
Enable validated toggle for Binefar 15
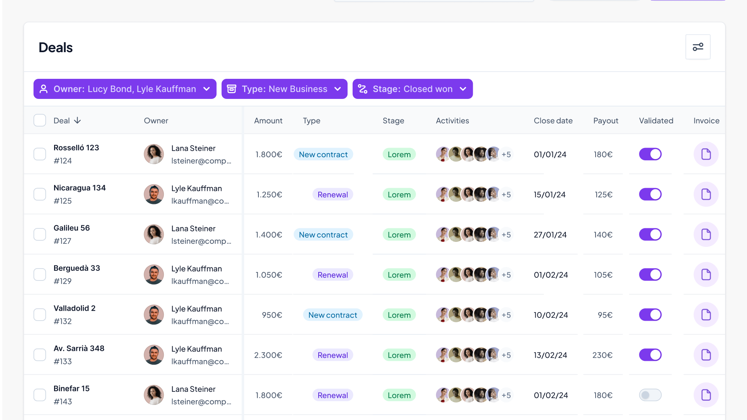click(x=650, y=395)
